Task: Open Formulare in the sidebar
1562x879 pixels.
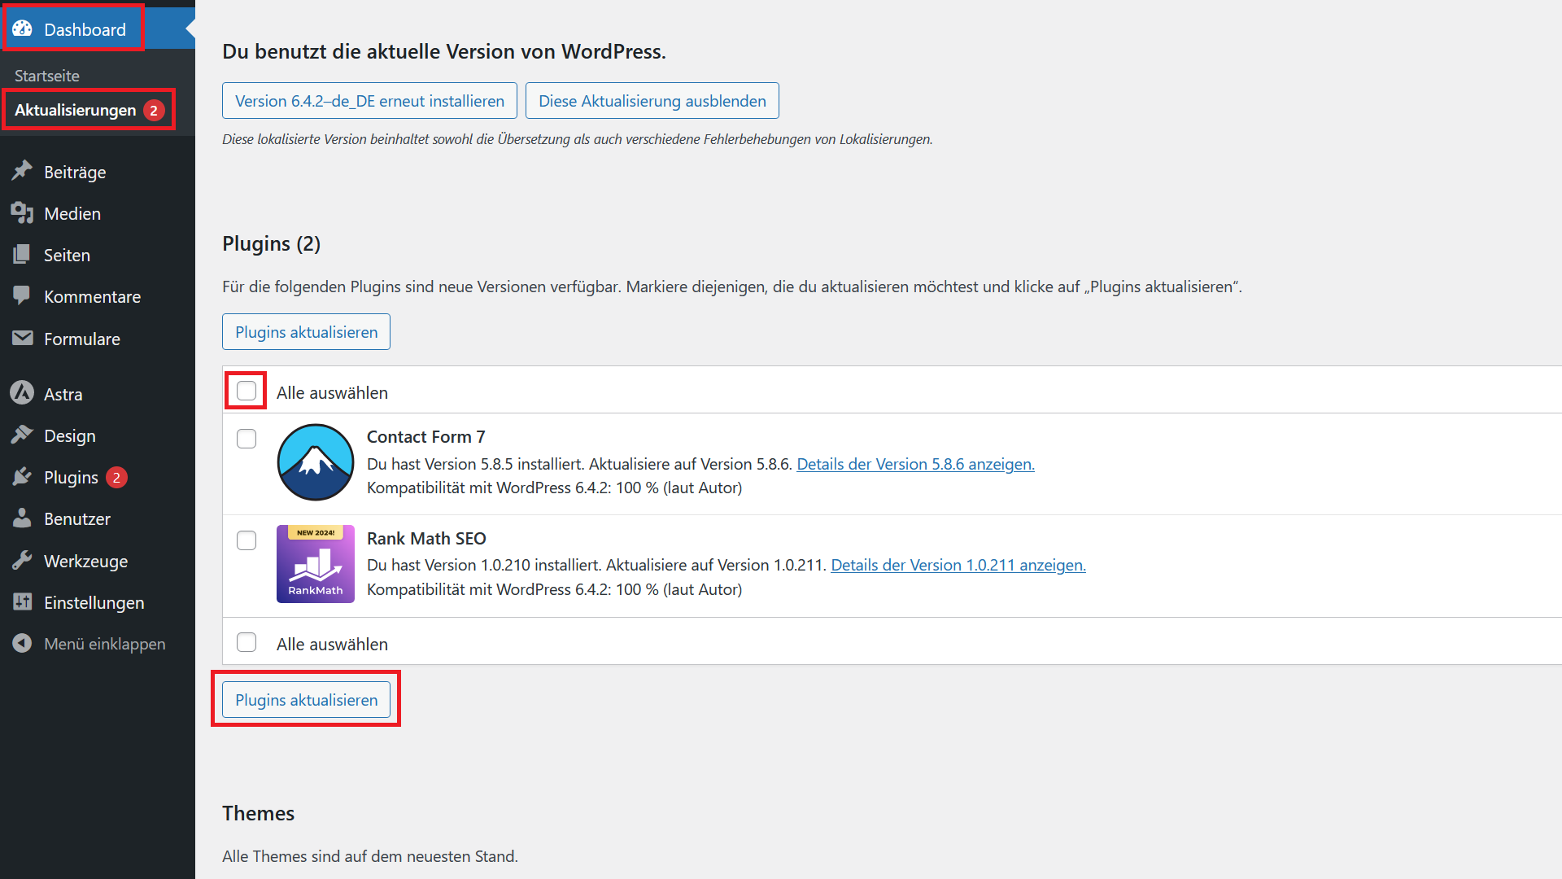Action: click(98, 339)
